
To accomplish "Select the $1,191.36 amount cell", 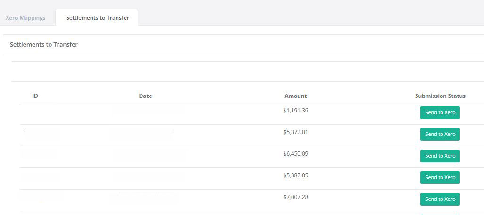I will click(296, 110).
